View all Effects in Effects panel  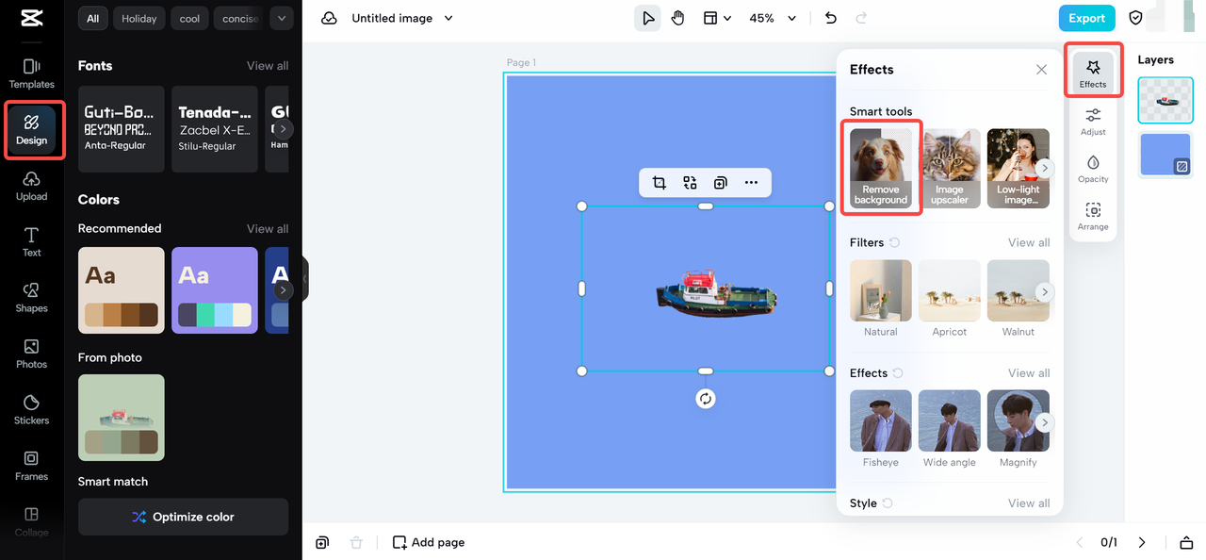tap(1029, 372)
